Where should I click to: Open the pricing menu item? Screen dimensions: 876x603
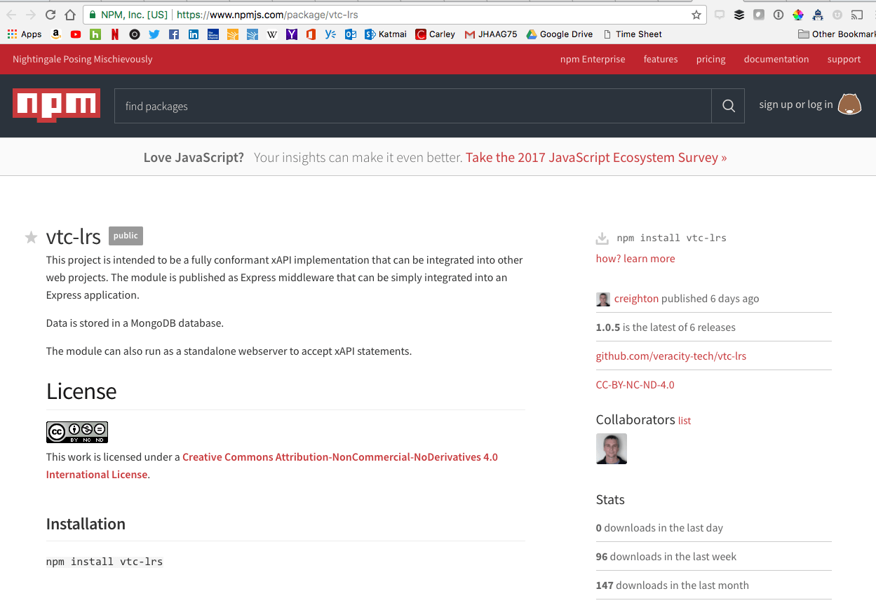click(x=711, y=59)
